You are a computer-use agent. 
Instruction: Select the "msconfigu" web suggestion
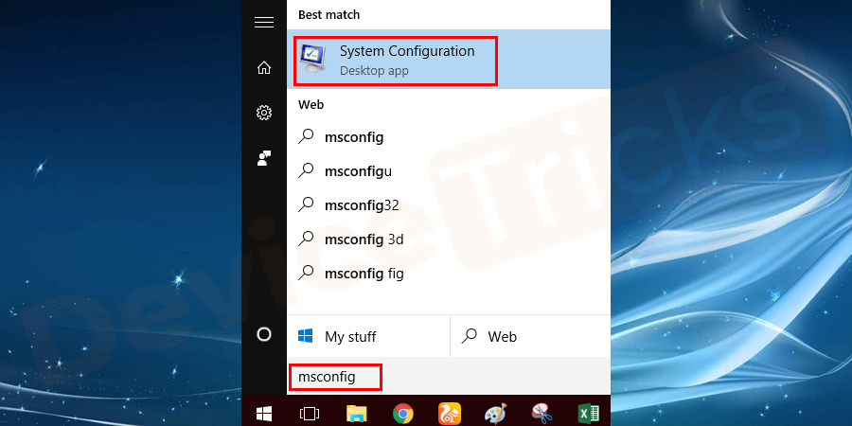click(x=358, y=170)
